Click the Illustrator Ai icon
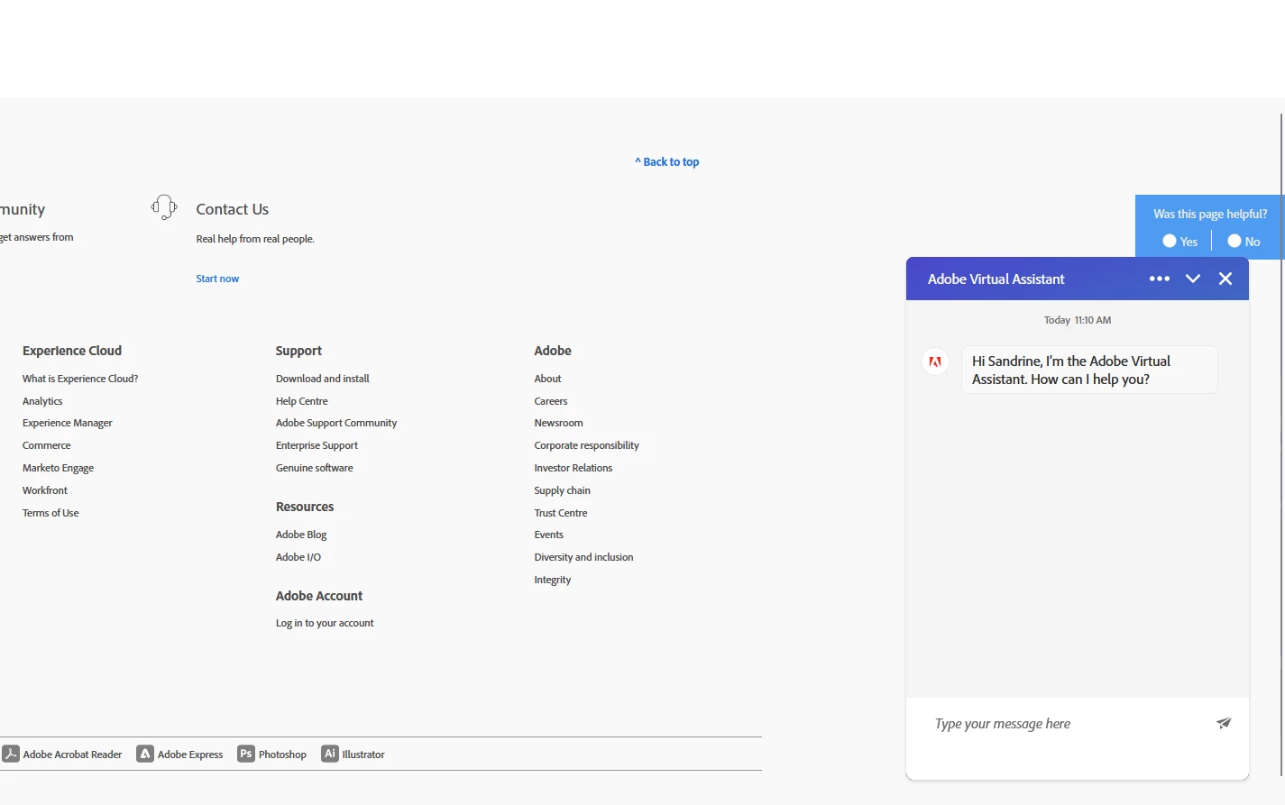Viewport: 1285px width, 805px height. pos(330,754)
